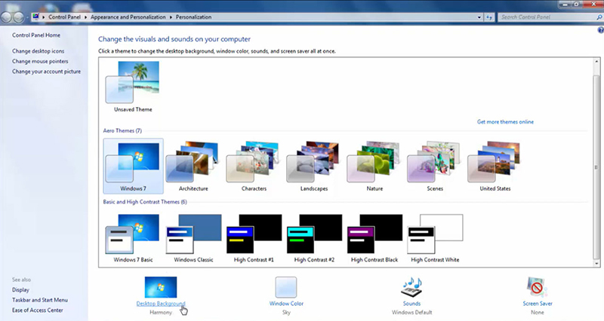Image resolution: width=604 pixels, height=321 pixels.
Task: Open address bar history dropdown
Action: click(479, 17)
